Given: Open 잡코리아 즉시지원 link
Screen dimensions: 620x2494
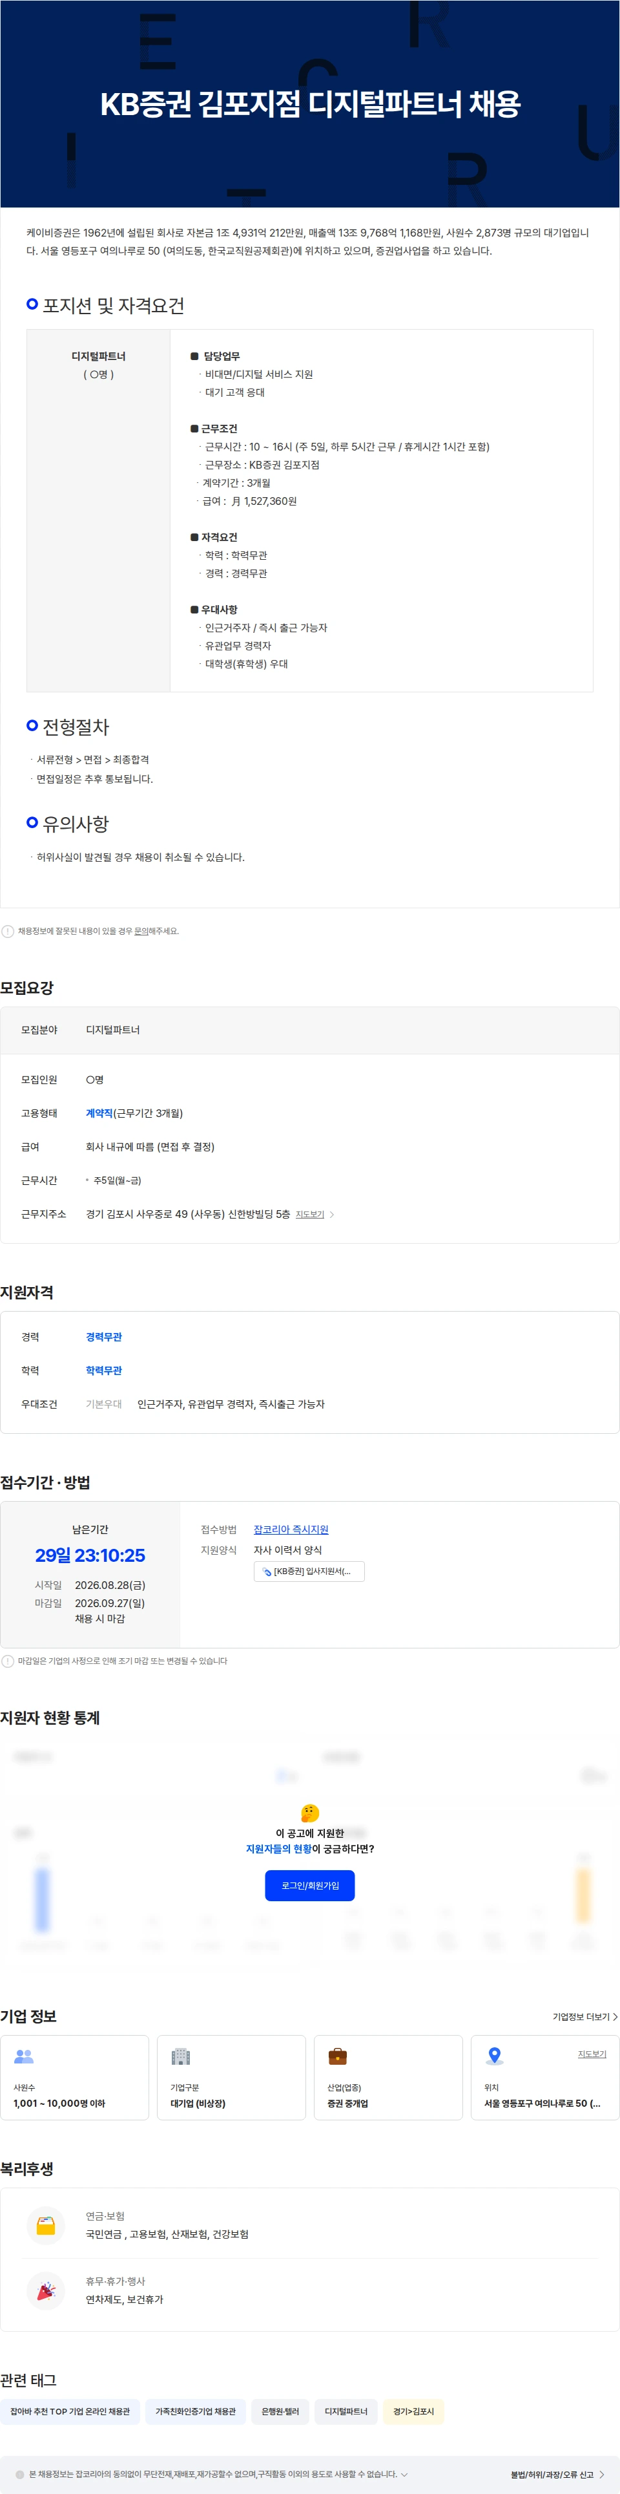Looking at the screenshot, I should click(x=291, y=1529).
